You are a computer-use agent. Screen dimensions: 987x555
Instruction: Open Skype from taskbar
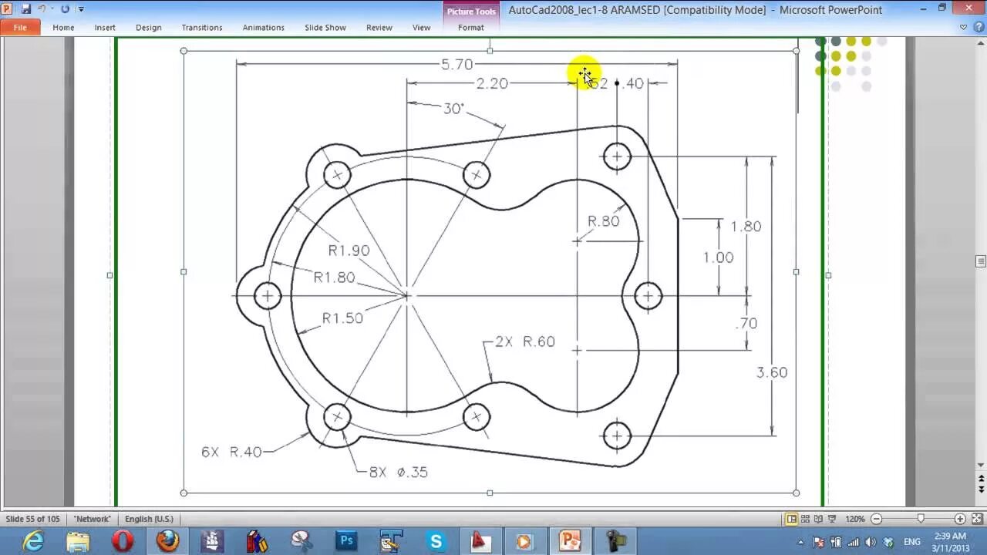(436, 541)
